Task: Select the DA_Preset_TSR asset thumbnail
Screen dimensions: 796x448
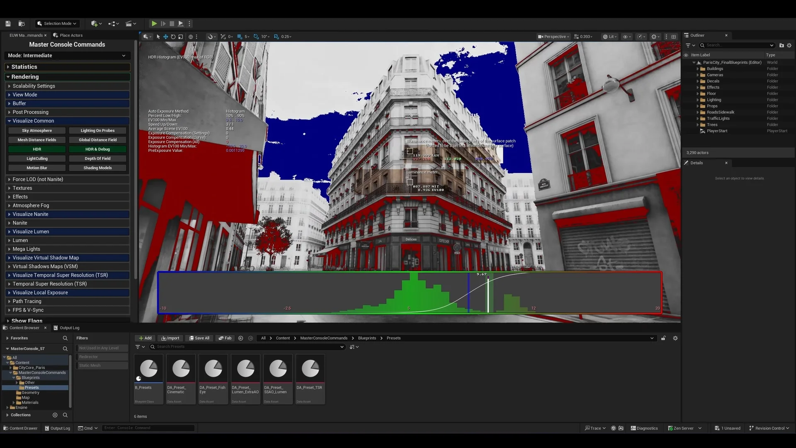Action: click(x=310, y=369)
